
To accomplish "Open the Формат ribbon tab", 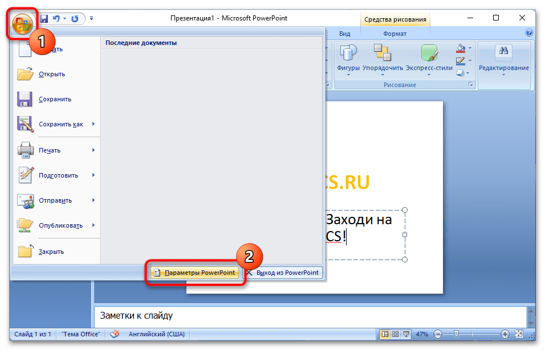I will [x=394, y=34].
